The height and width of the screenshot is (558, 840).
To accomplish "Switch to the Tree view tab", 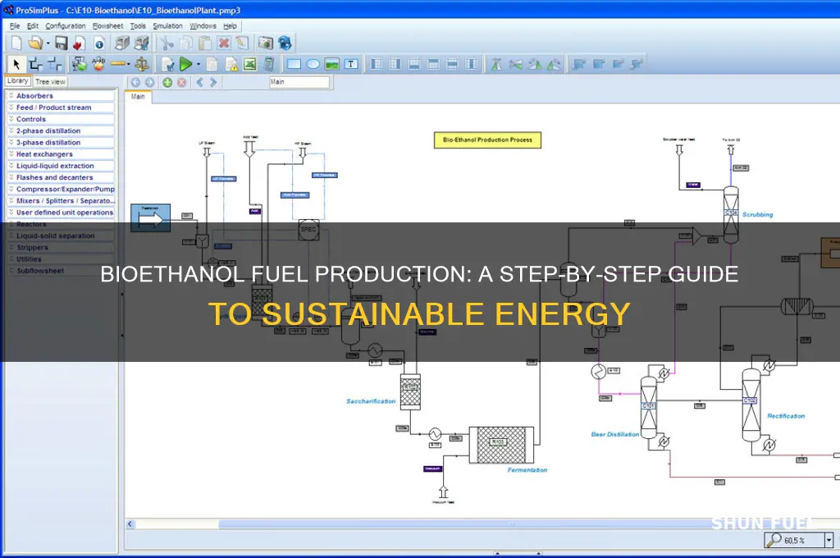I will click(x=50, y=82).
